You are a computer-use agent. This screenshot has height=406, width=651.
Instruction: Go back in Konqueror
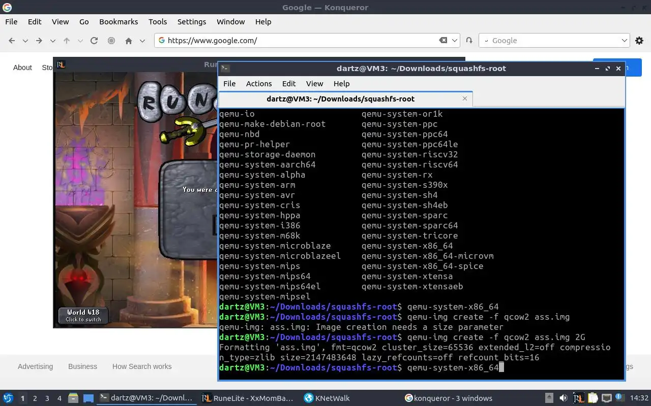pos(12,41)
